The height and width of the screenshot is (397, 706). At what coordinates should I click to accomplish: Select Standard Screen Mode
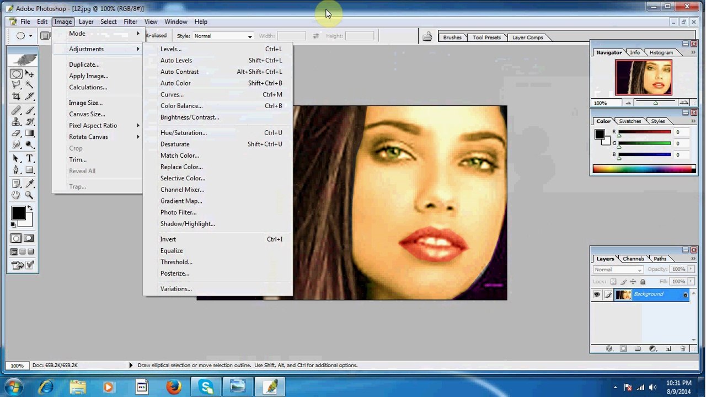[14, 252]
